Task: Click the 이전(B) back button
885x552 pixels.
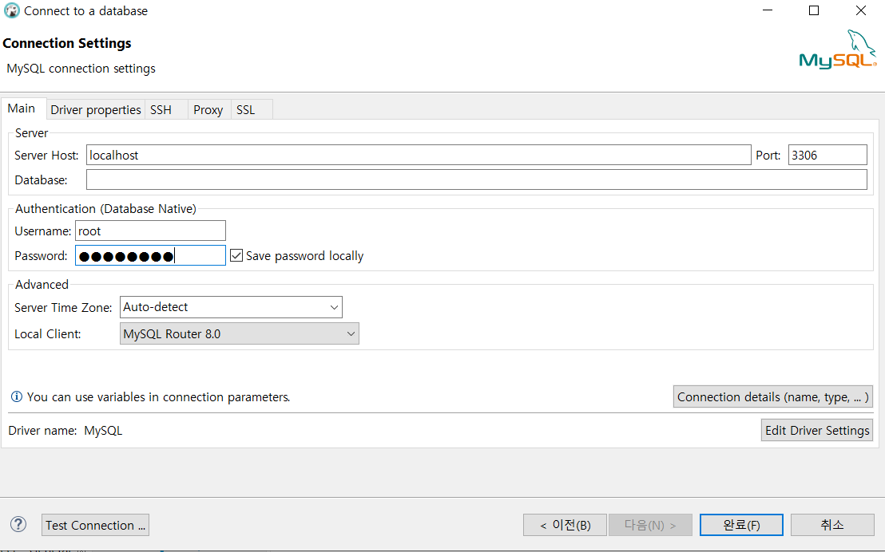Action: (x=565, y=525)
